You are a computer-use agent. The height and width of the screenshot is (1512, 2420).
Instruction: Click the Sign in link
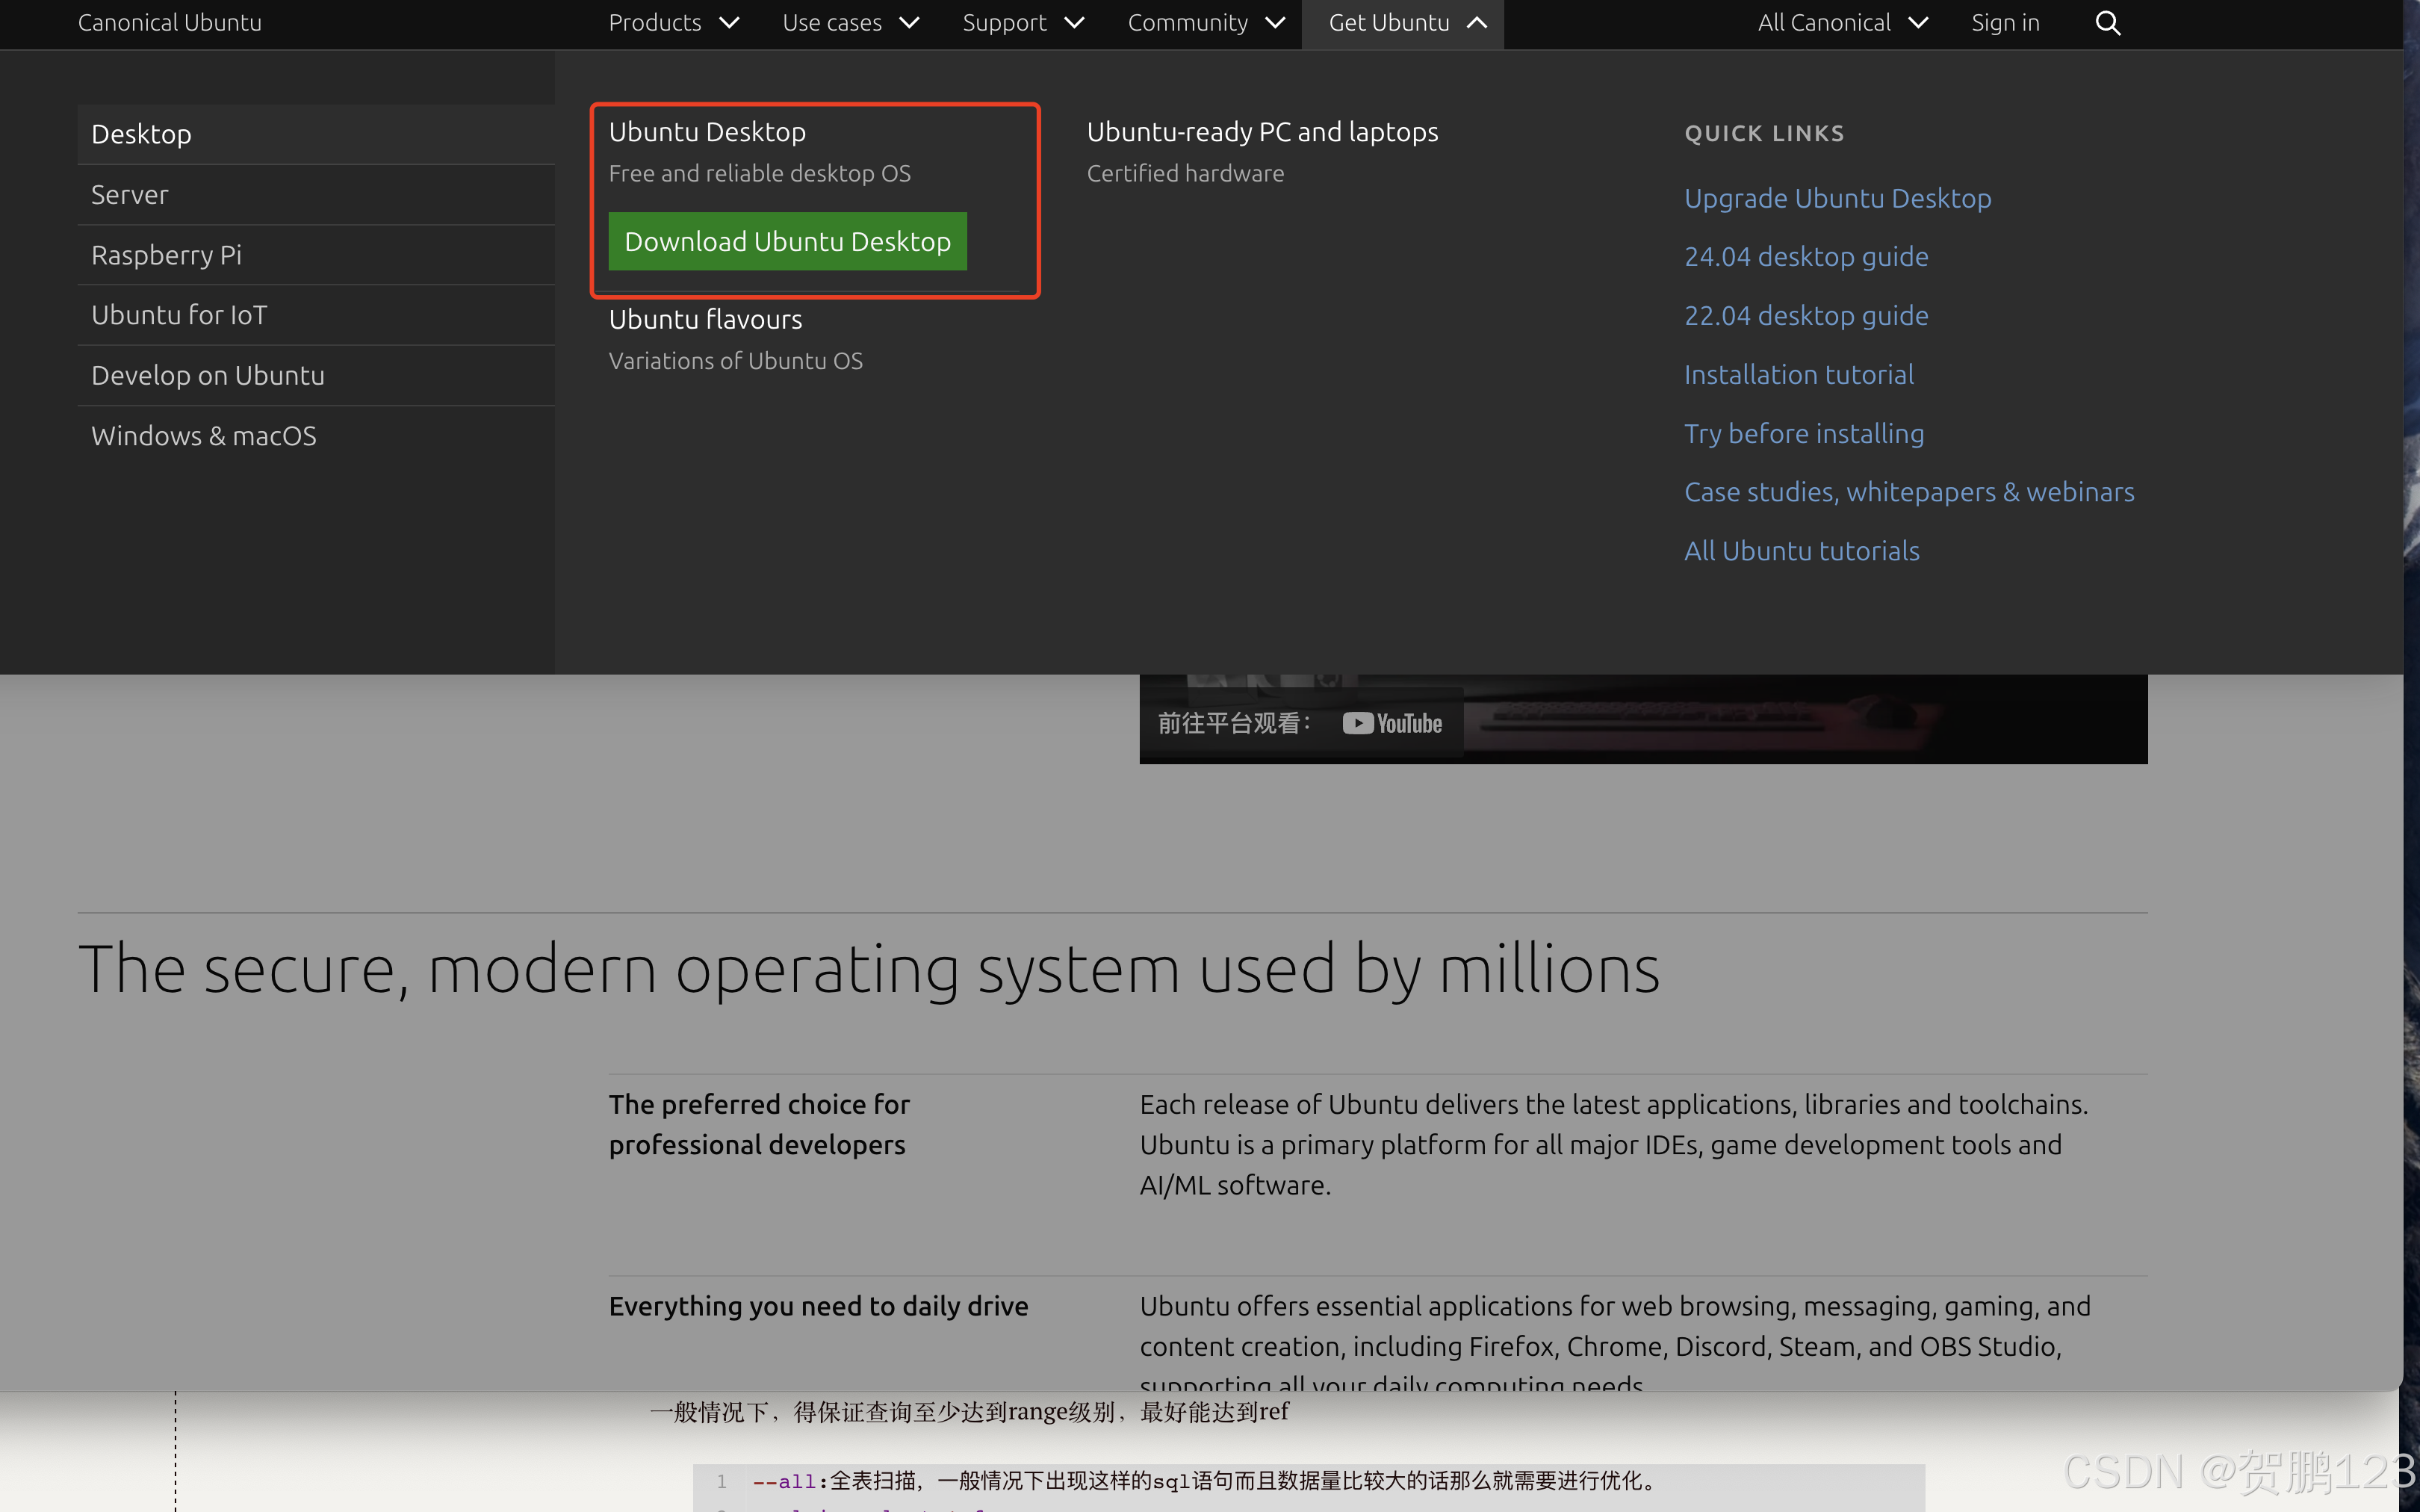(2004, 23)
